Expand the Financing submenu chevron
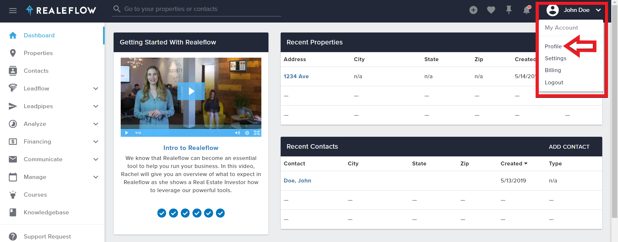Viewport: 618px width, 242px height. coord(96,142)
